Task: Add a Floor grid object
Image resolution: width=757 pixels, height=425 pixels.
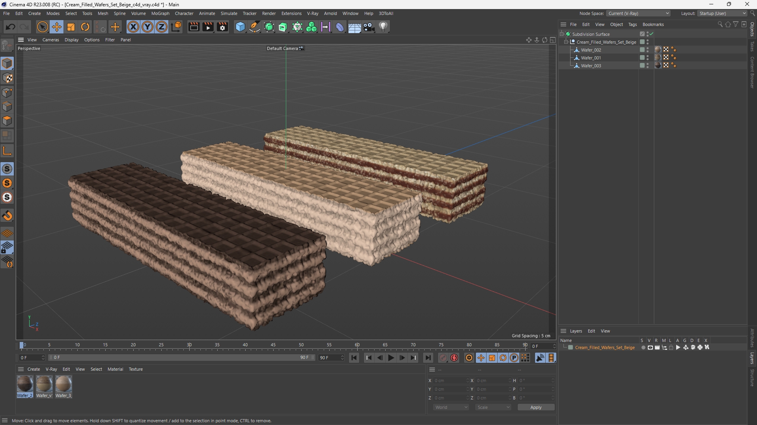Action: pos(354,27)
